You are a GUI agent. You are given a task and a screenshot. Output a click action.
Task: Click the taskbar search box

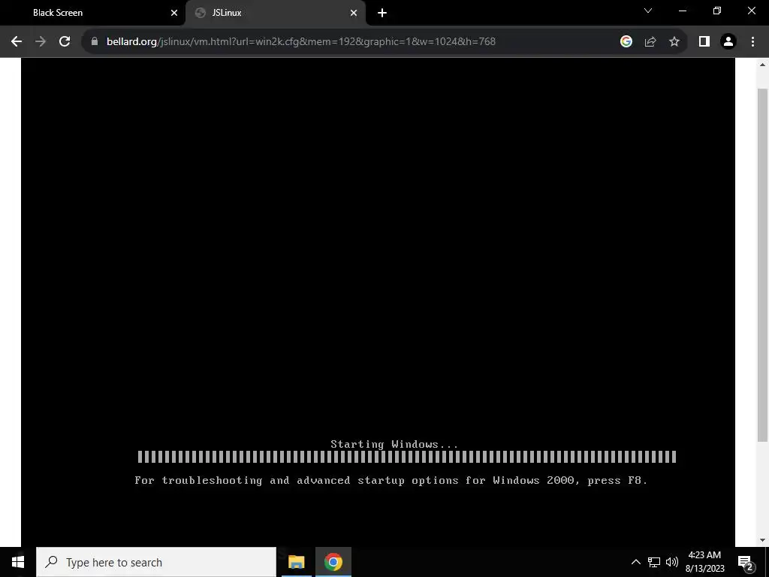[156, 562]
